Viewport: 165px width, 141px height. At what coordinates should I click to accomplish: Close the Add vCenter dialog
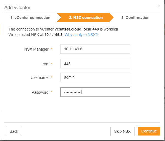click(159, 5)
